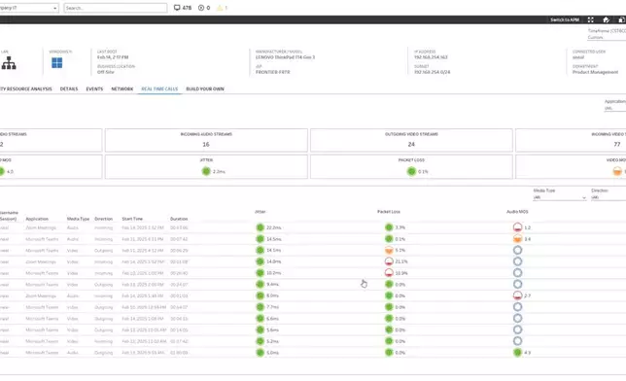Open the Media Type filter dropdown
This screenshot has height=381, width=626.
559,197
